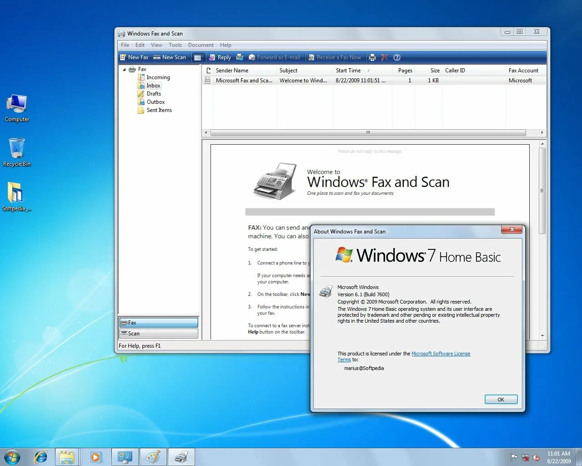This screenshot has height=466, width=582.
Task: Click OK in the About dialog
Action: pos(501,400)
